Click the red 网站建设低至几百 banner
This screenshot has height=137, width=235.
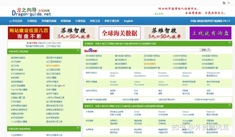(29, 33)
